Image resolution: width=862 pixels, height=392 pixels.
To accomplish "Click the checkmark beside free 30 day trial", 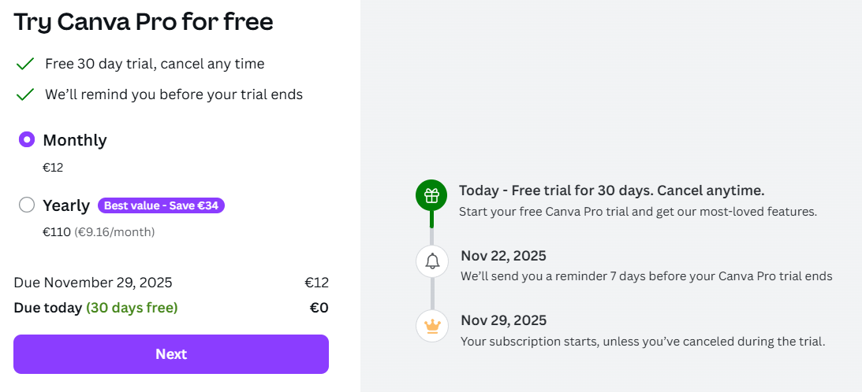I will click(25, 64).
